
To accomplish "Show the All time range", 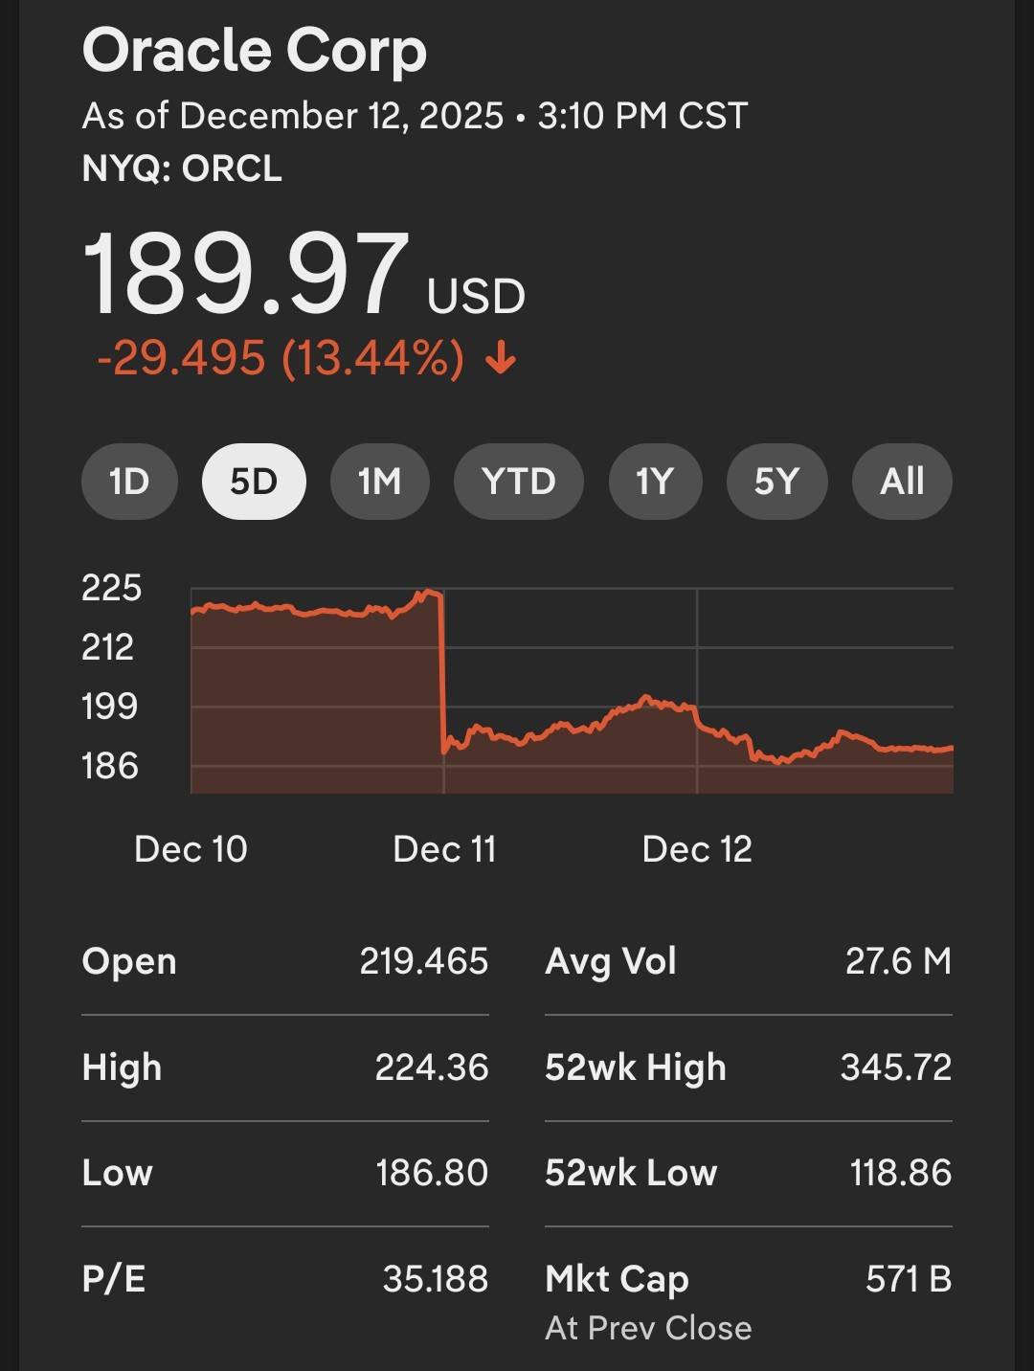I will coord(902,482).
